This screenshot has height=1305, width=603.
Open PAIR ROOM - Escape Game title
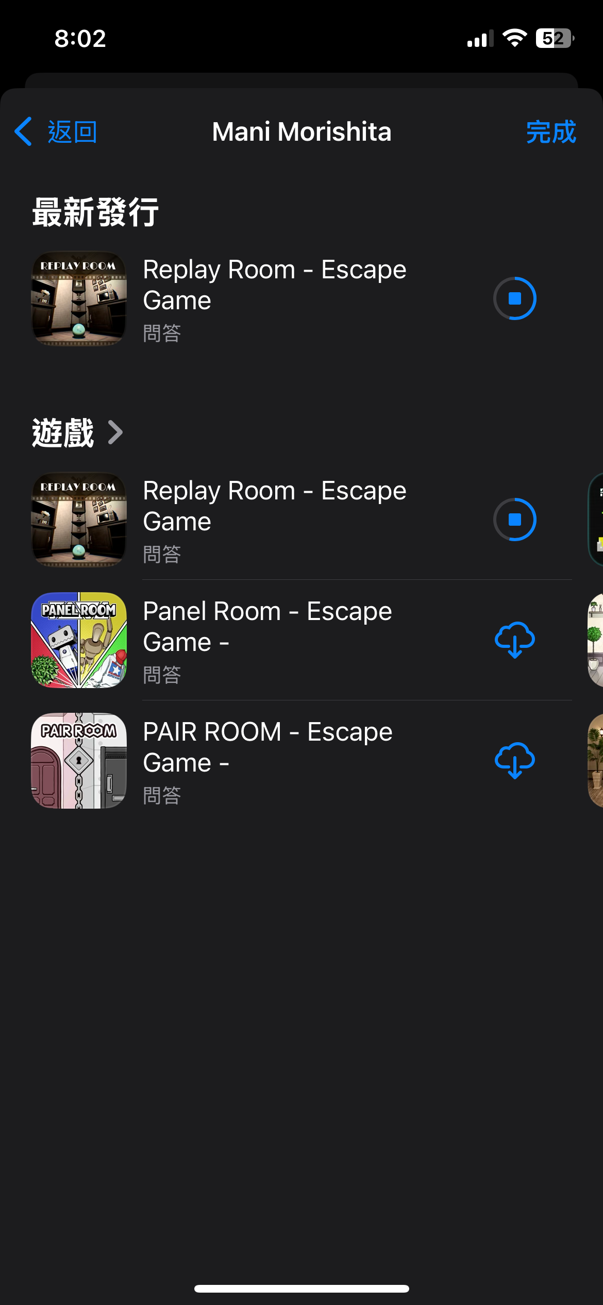(267, 747)
